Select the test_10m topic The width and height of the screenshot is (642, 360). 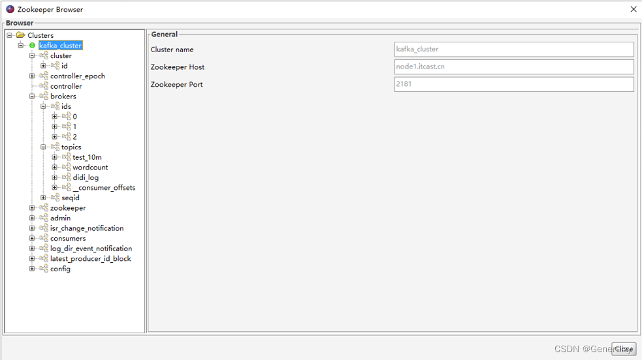pos(87,157)
